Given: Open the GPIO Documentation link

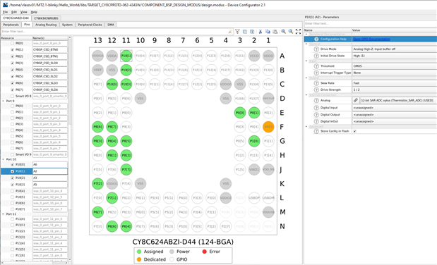Looking at the screenshot, I should 371,39.
